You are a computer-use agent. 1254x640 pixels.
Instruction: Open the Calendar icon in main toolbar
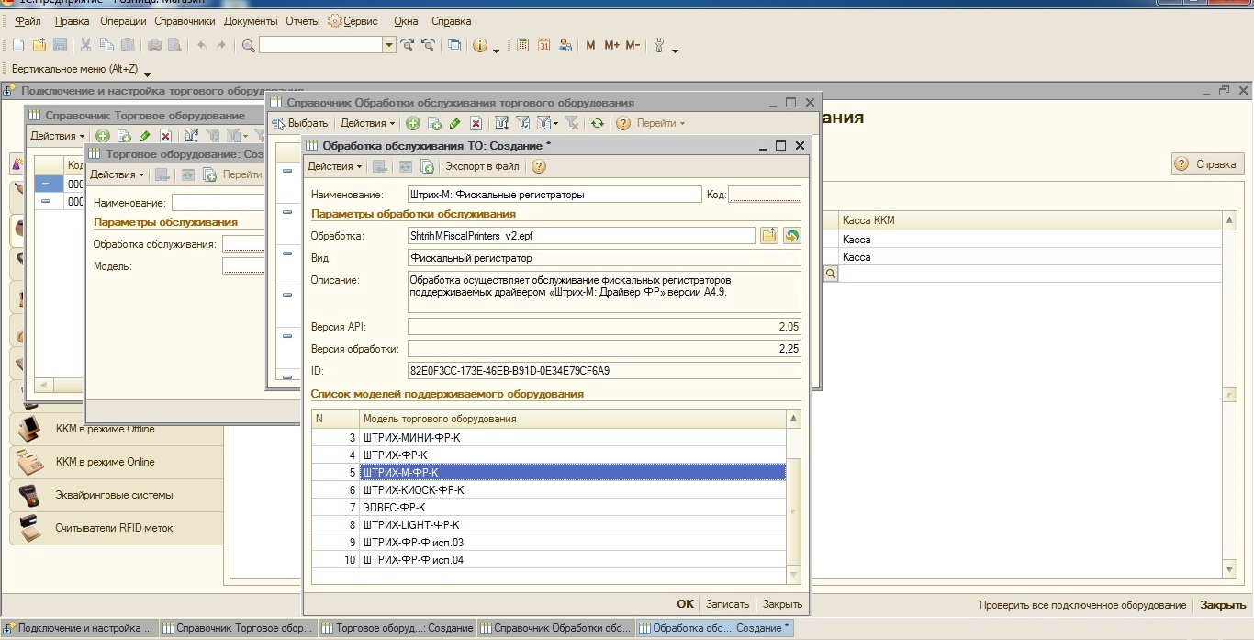pos(543,45)
